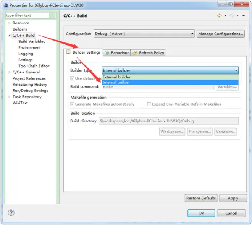Screen dimensions: 252x225
Task: Select C/C++ General label in tree
Action: [x=26, y=72]
